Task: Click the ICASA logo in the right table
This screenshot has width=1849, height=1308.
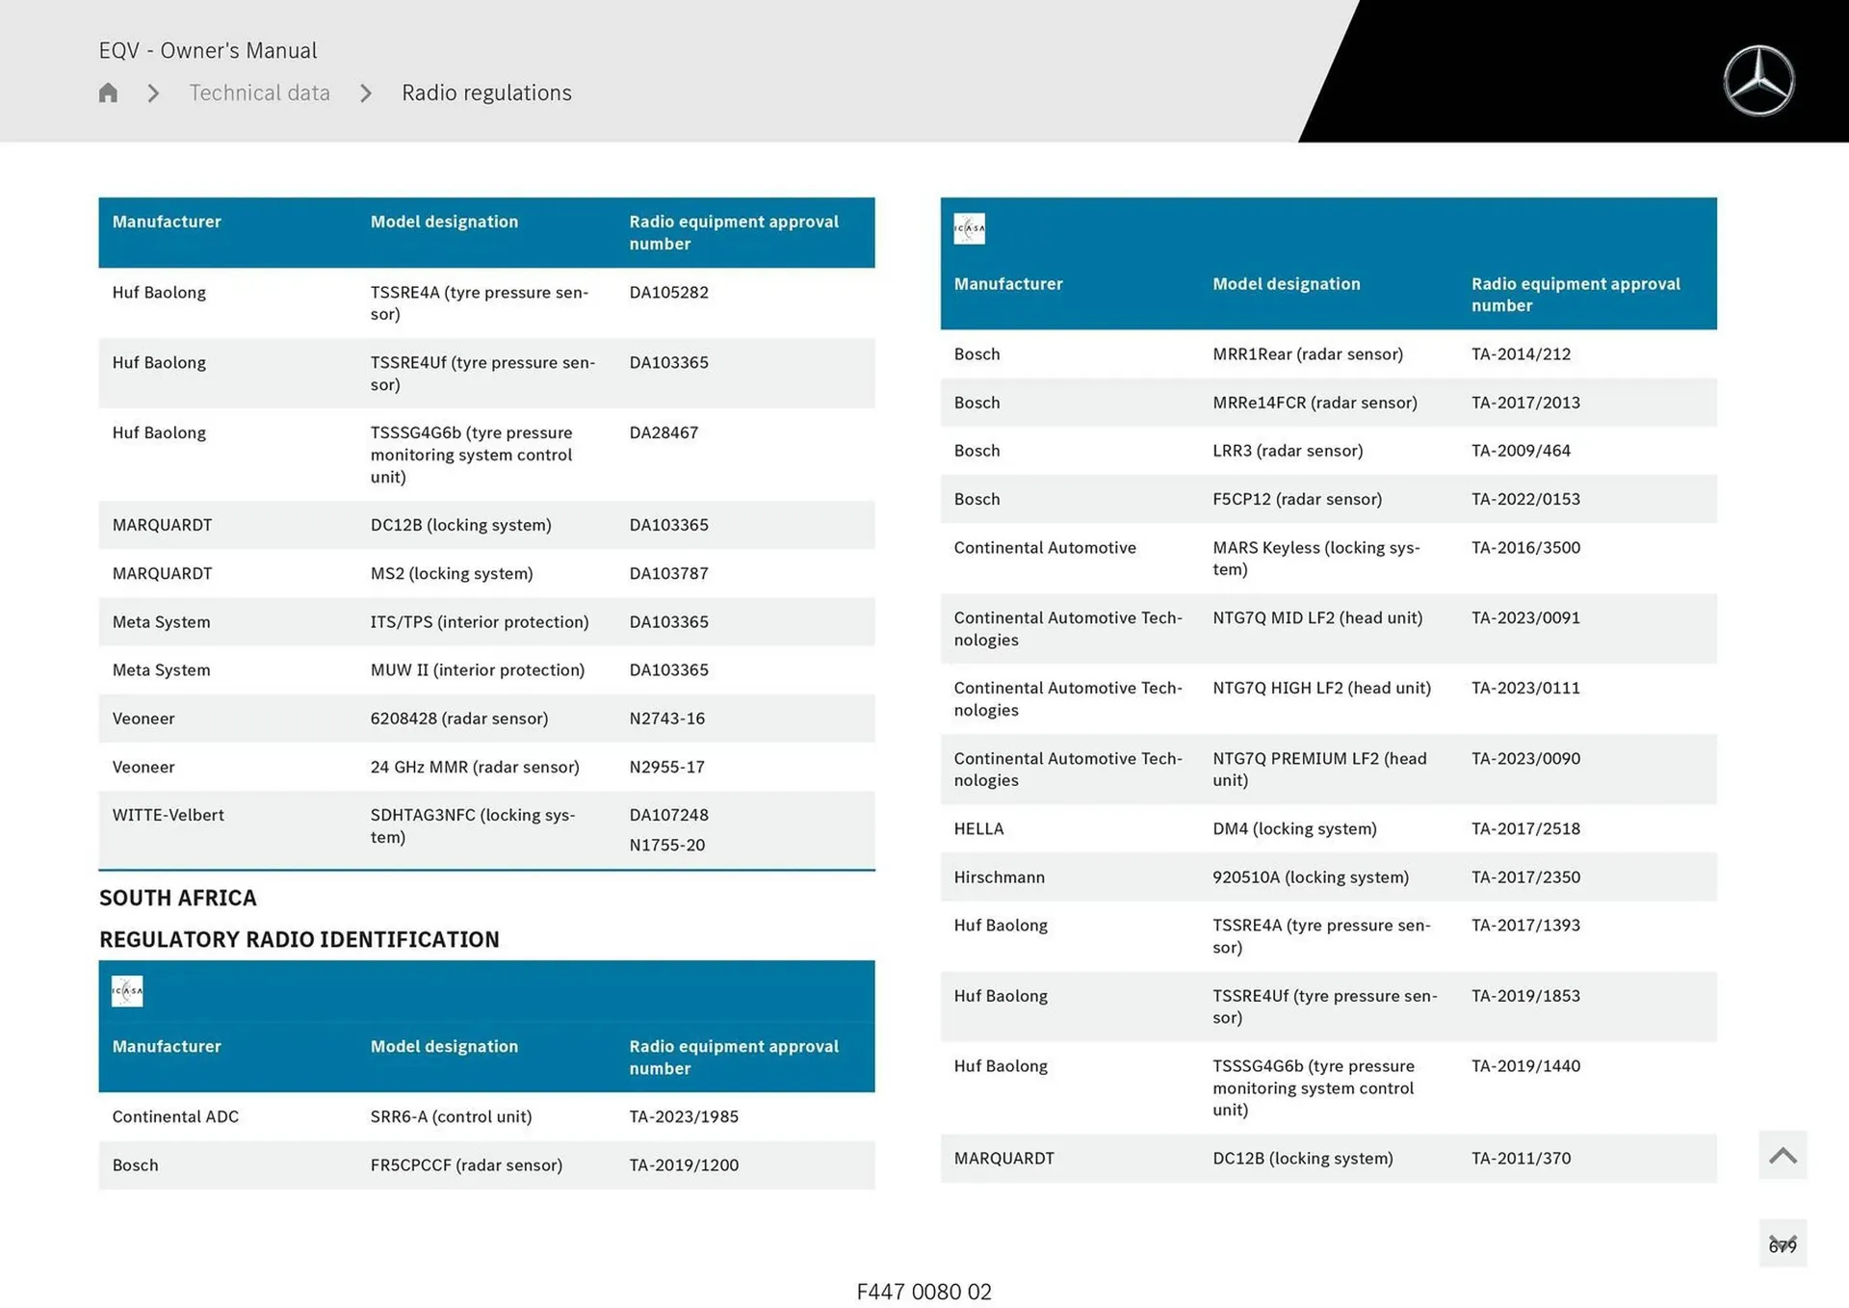Action: point(969,228)
